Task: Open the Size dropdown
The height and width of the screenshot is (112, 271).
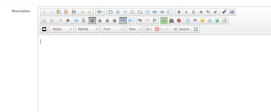Action: pos(134,29)
